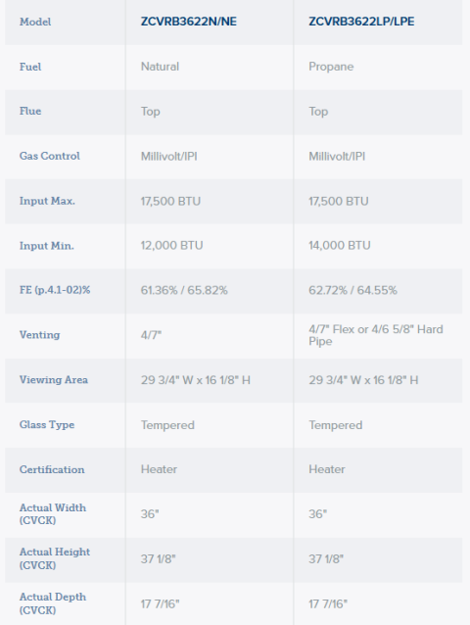Click the ZCVRB3622N/NE model header

[x=188, y=22]
